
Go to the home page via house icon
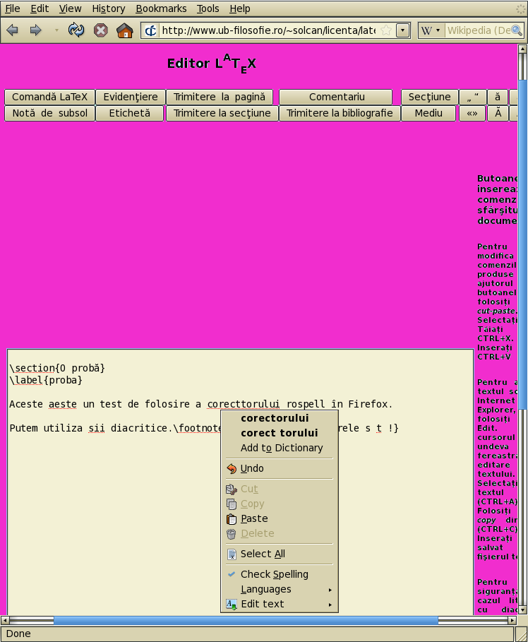click(x=125, y=30)
